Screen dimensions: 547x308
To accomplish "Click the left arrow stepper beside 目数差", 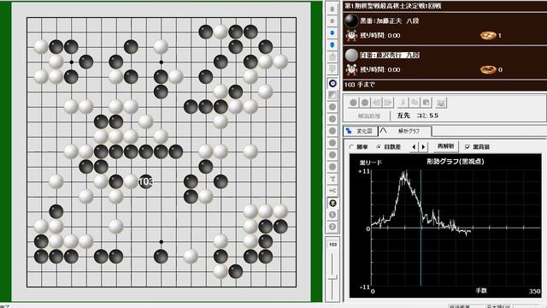I will pyautogui.click(x=414, y=147).
